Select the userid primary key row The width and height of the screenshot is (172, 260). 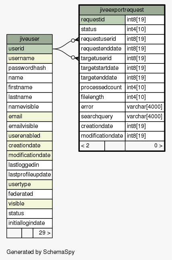point(29,49)
